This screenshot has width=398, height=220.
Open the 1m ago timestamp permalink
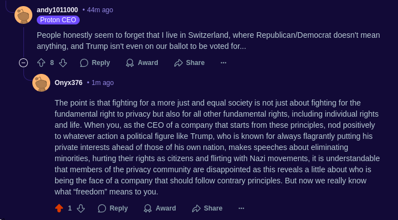[103, 83]
